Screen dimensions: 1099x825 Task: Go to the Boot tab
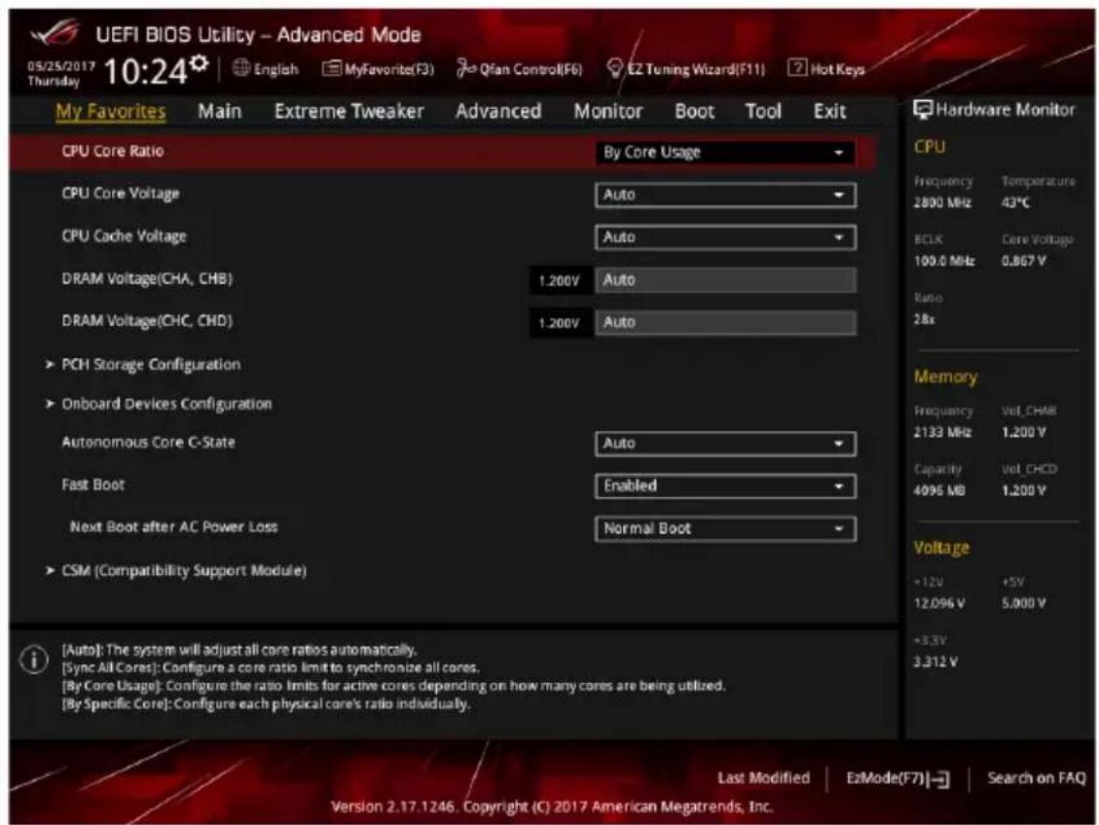click(694, 111)
